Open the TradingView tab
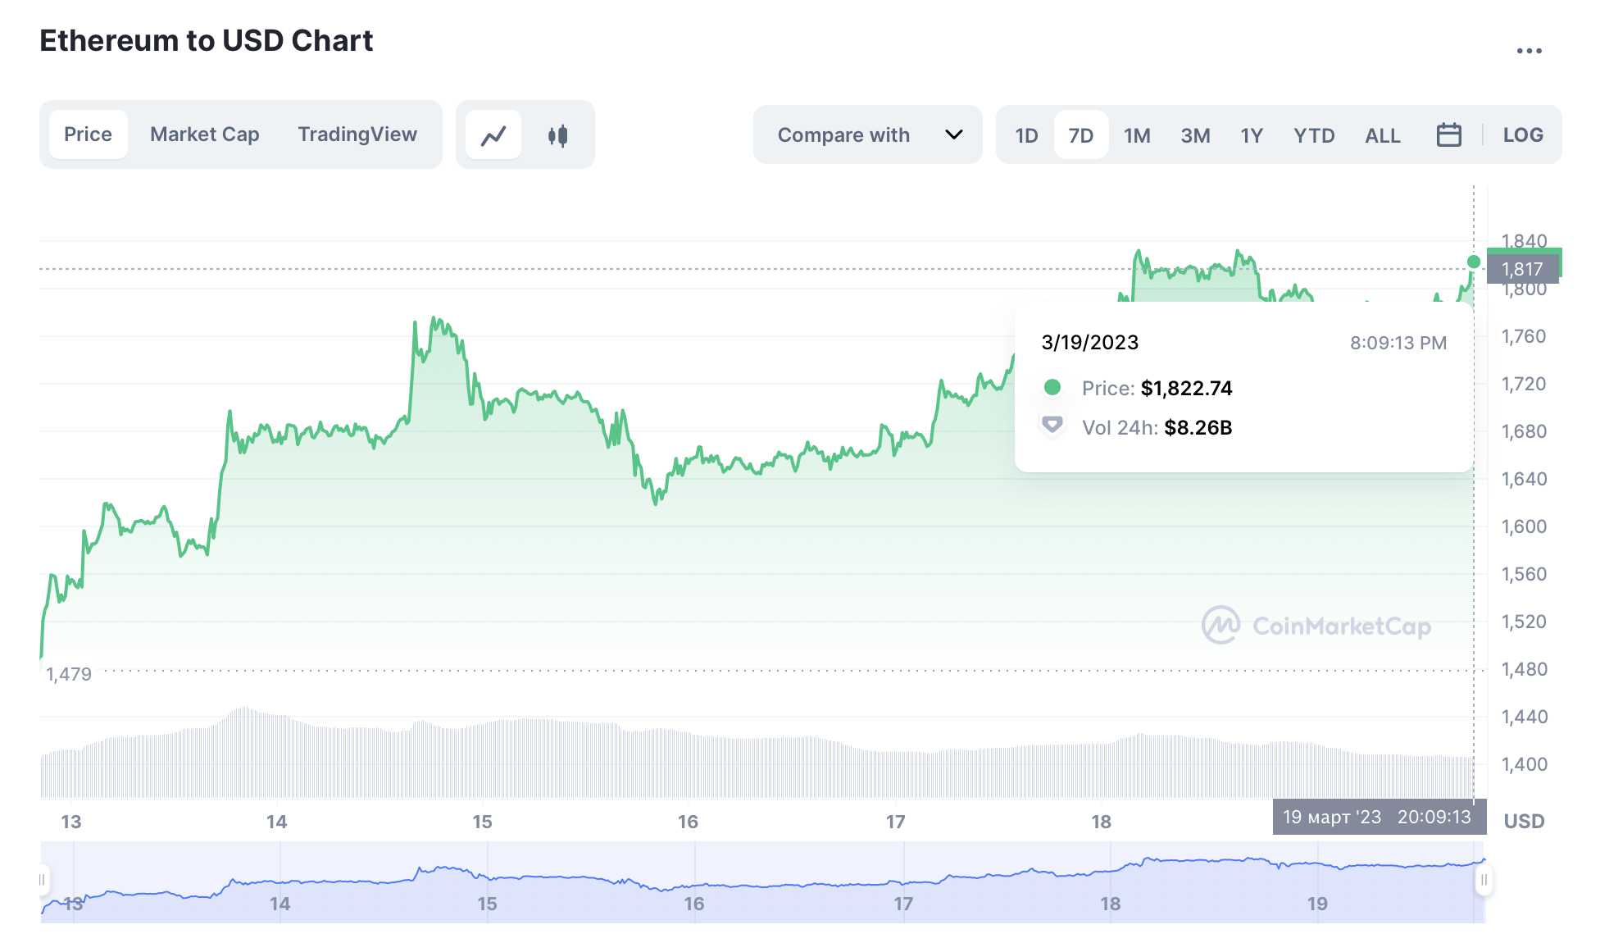1600x943 pixels. 357,134
